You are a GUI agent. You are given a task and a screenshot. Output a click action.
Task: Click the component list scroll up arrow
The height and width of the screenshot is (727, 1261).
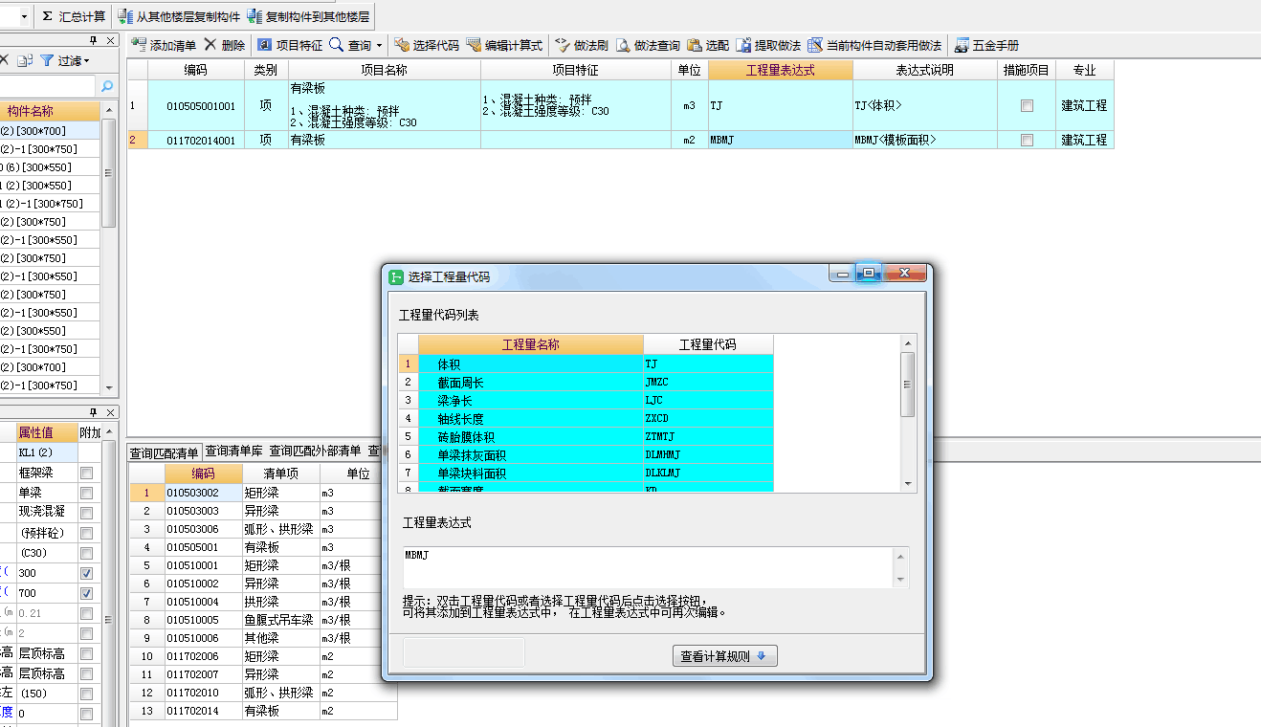(x=108, y=108)
